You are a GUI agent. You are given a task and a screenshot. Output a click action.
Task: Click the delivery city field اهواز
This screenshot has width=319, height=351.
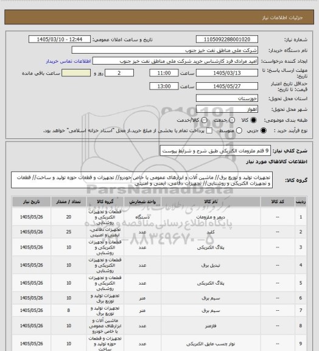[227, 109]
